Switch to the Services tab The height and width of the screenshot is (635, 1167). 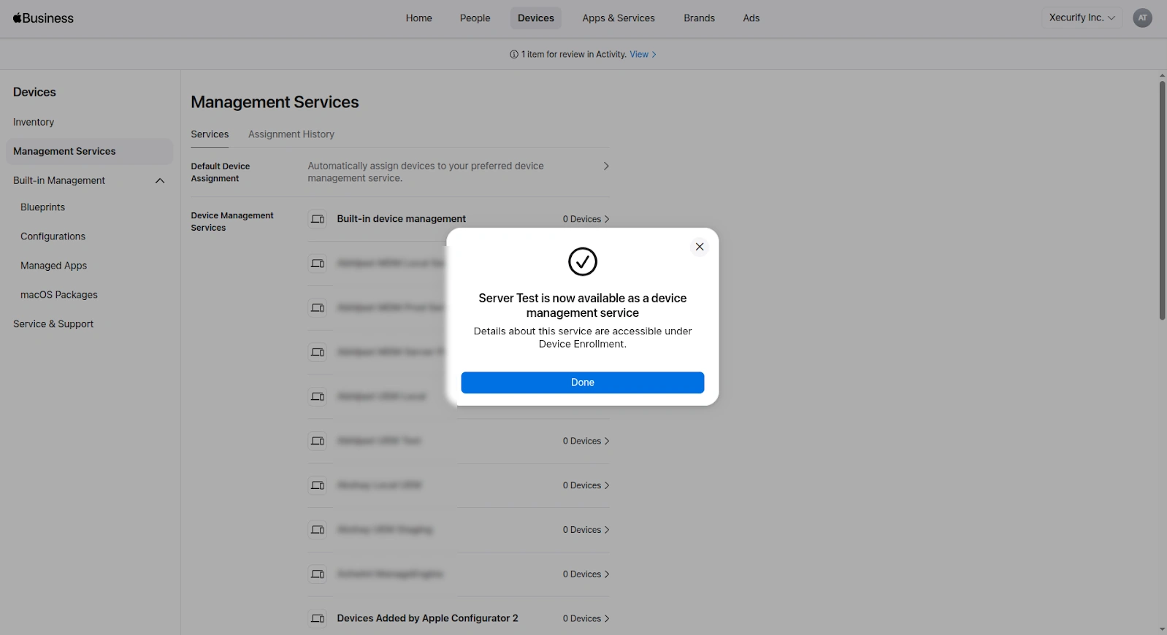click(x=210, y=134)
